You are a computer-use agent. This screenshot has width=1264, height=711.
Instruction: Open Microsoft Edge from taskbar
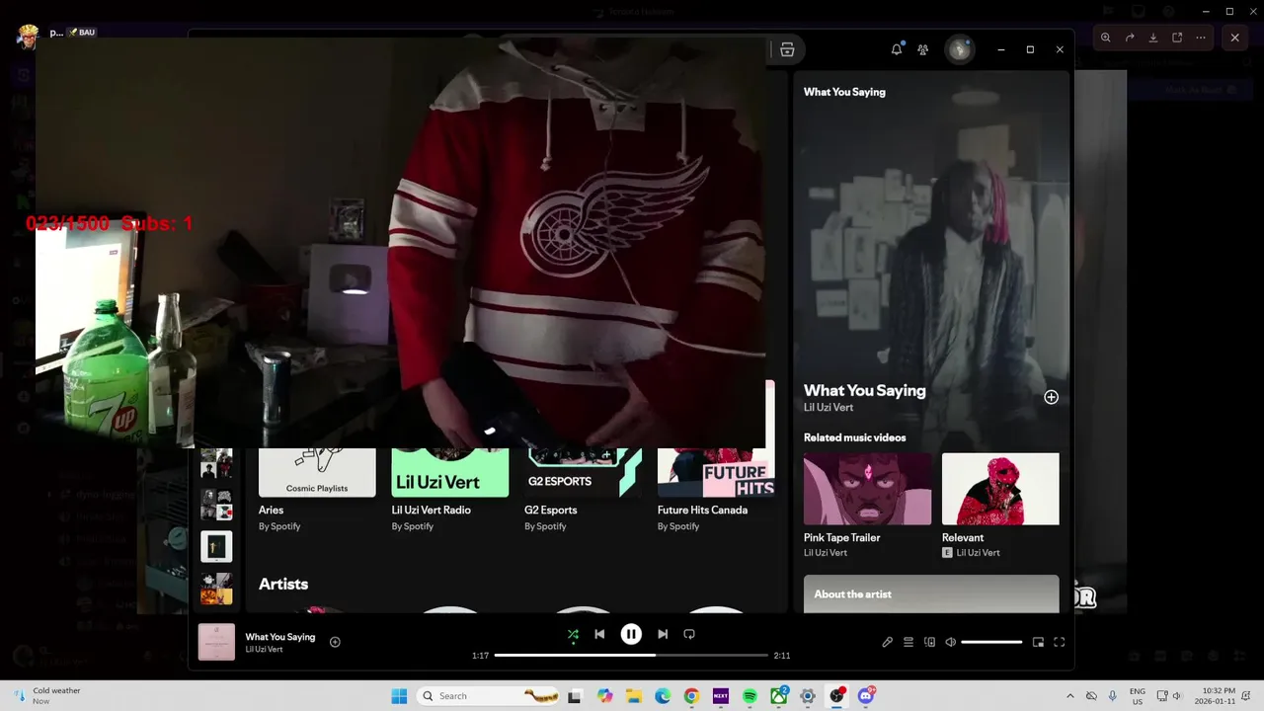click(663, 696)
